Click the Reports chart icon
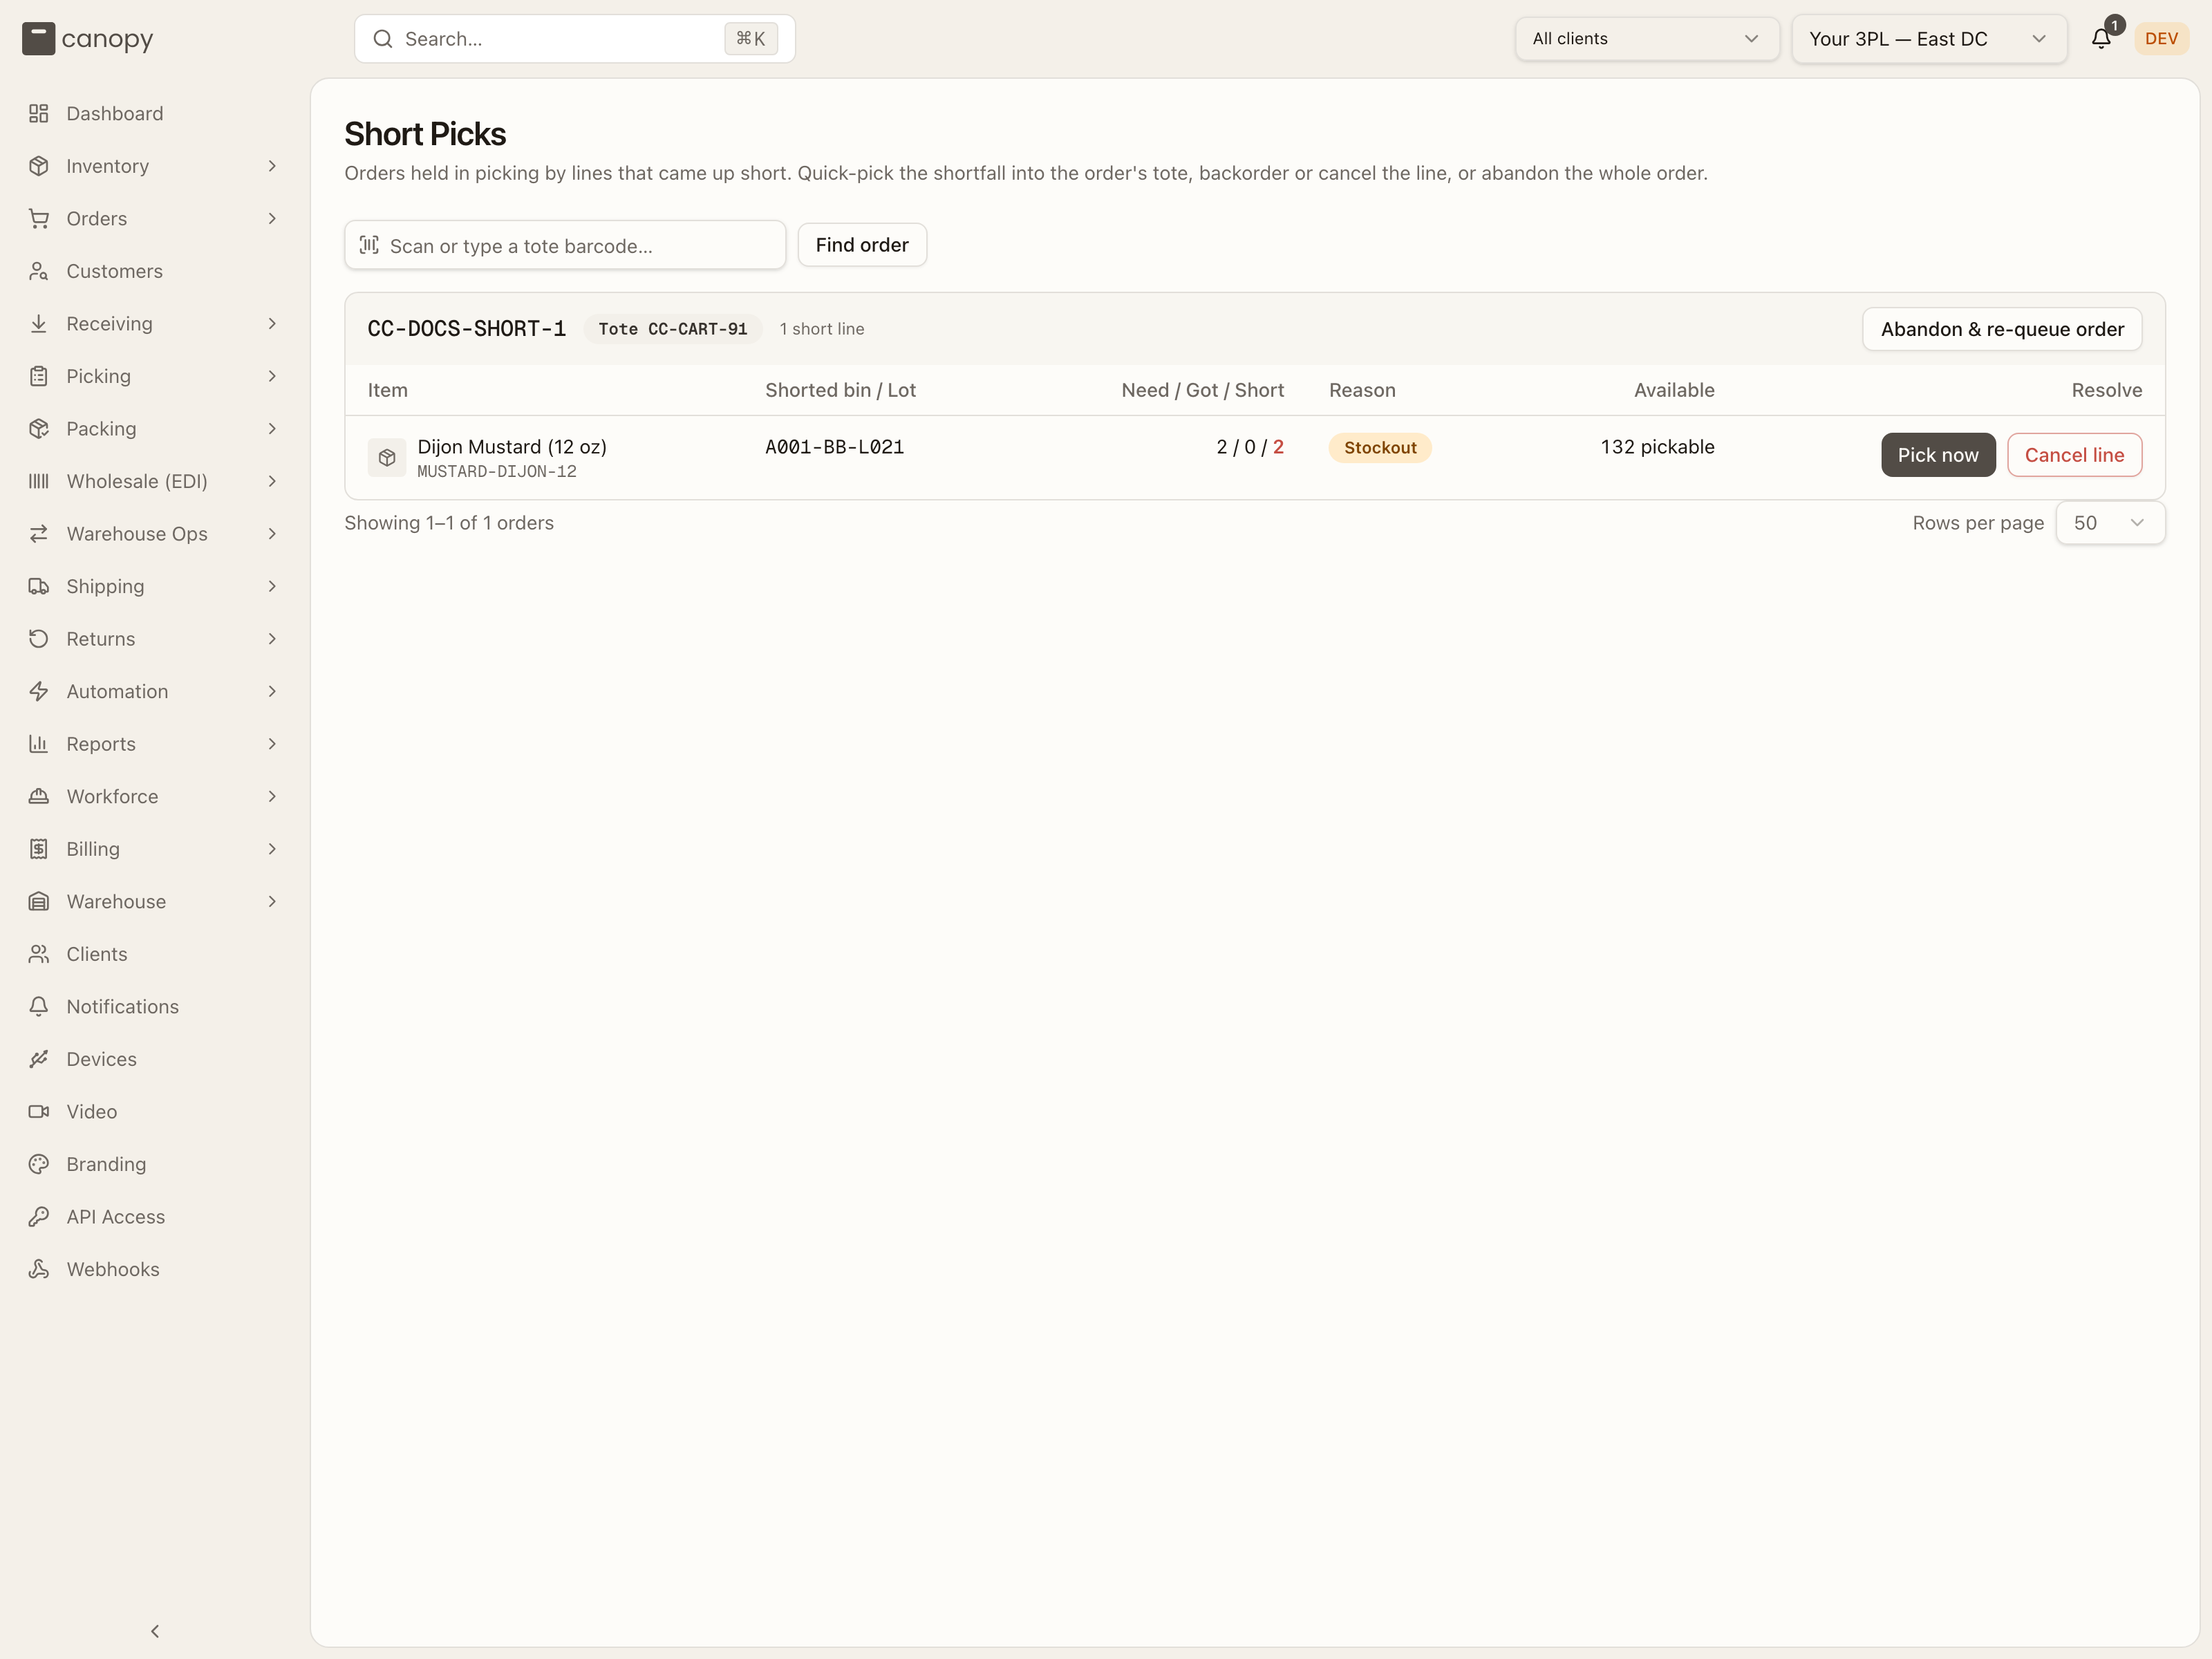Viewport: 2212px width, 1659px height. (x=39, y=744)
